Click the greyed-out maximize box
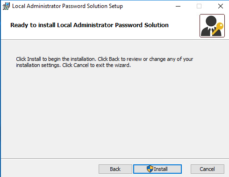The height and width of the screenshot is (177, 229). 199,6
